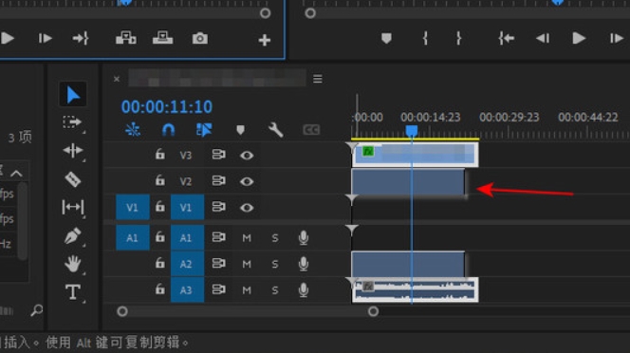The width and height of the screenshot is (630, 353).
Task: Toggle V1 source patching indicator
Action: click(x=133, y=207)
